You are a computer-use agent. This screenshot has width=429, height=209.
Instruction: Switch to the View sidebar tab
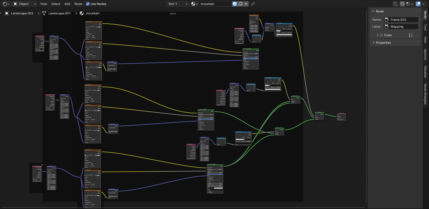pos(425,40)
